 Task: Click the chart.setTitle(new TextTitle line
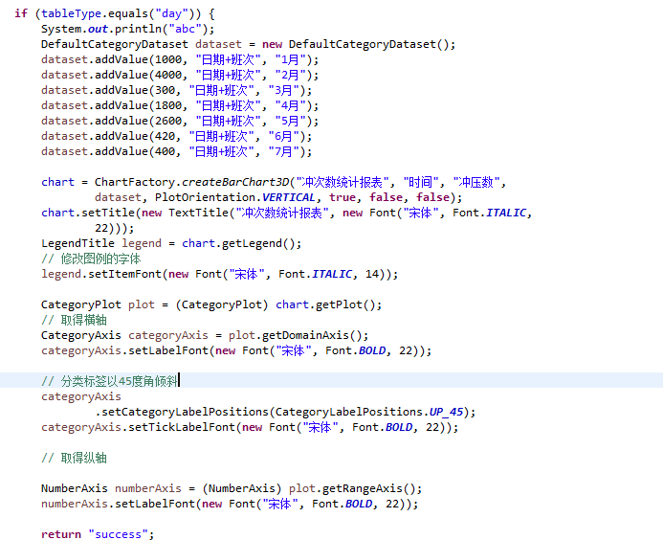pyautogui.click(x=286, y=213)
